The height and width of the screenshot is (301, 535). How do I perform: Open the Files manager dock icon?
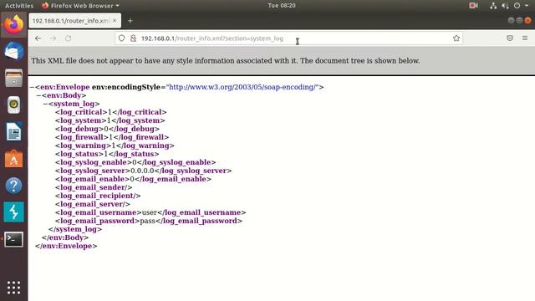point(13,78)
